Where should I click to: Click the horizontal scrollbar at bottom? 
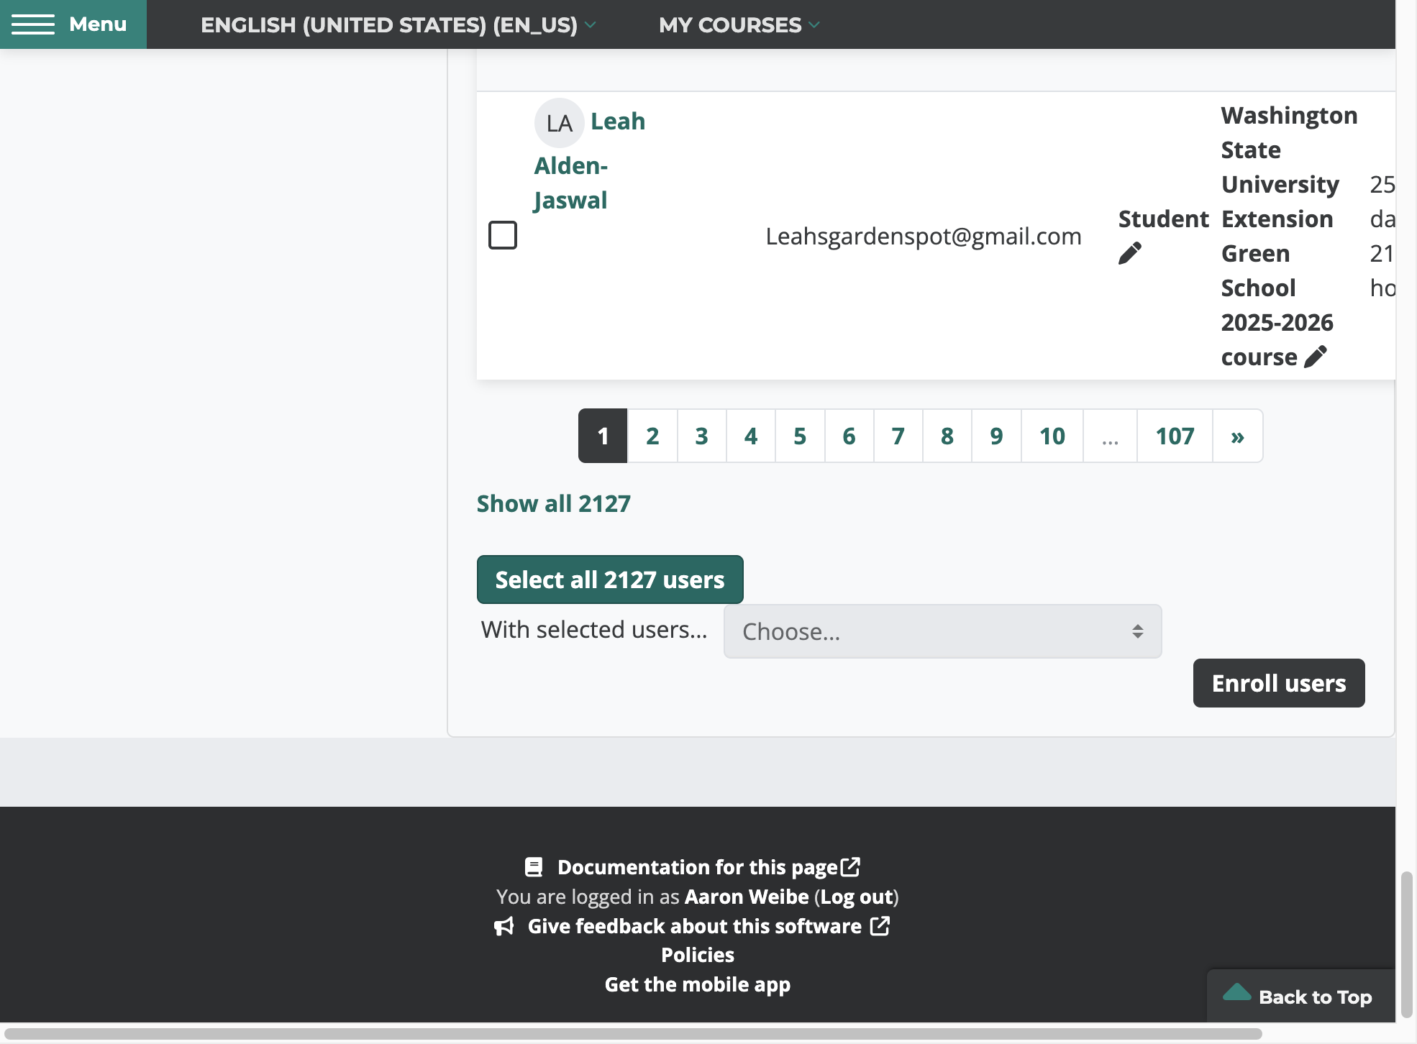pos(633,1034)
